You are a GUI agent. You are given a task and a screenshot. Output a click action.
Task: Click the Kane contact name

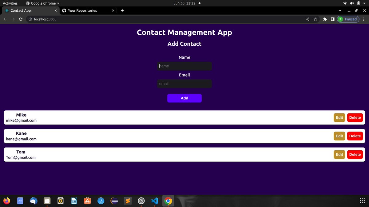click(21, 133)
